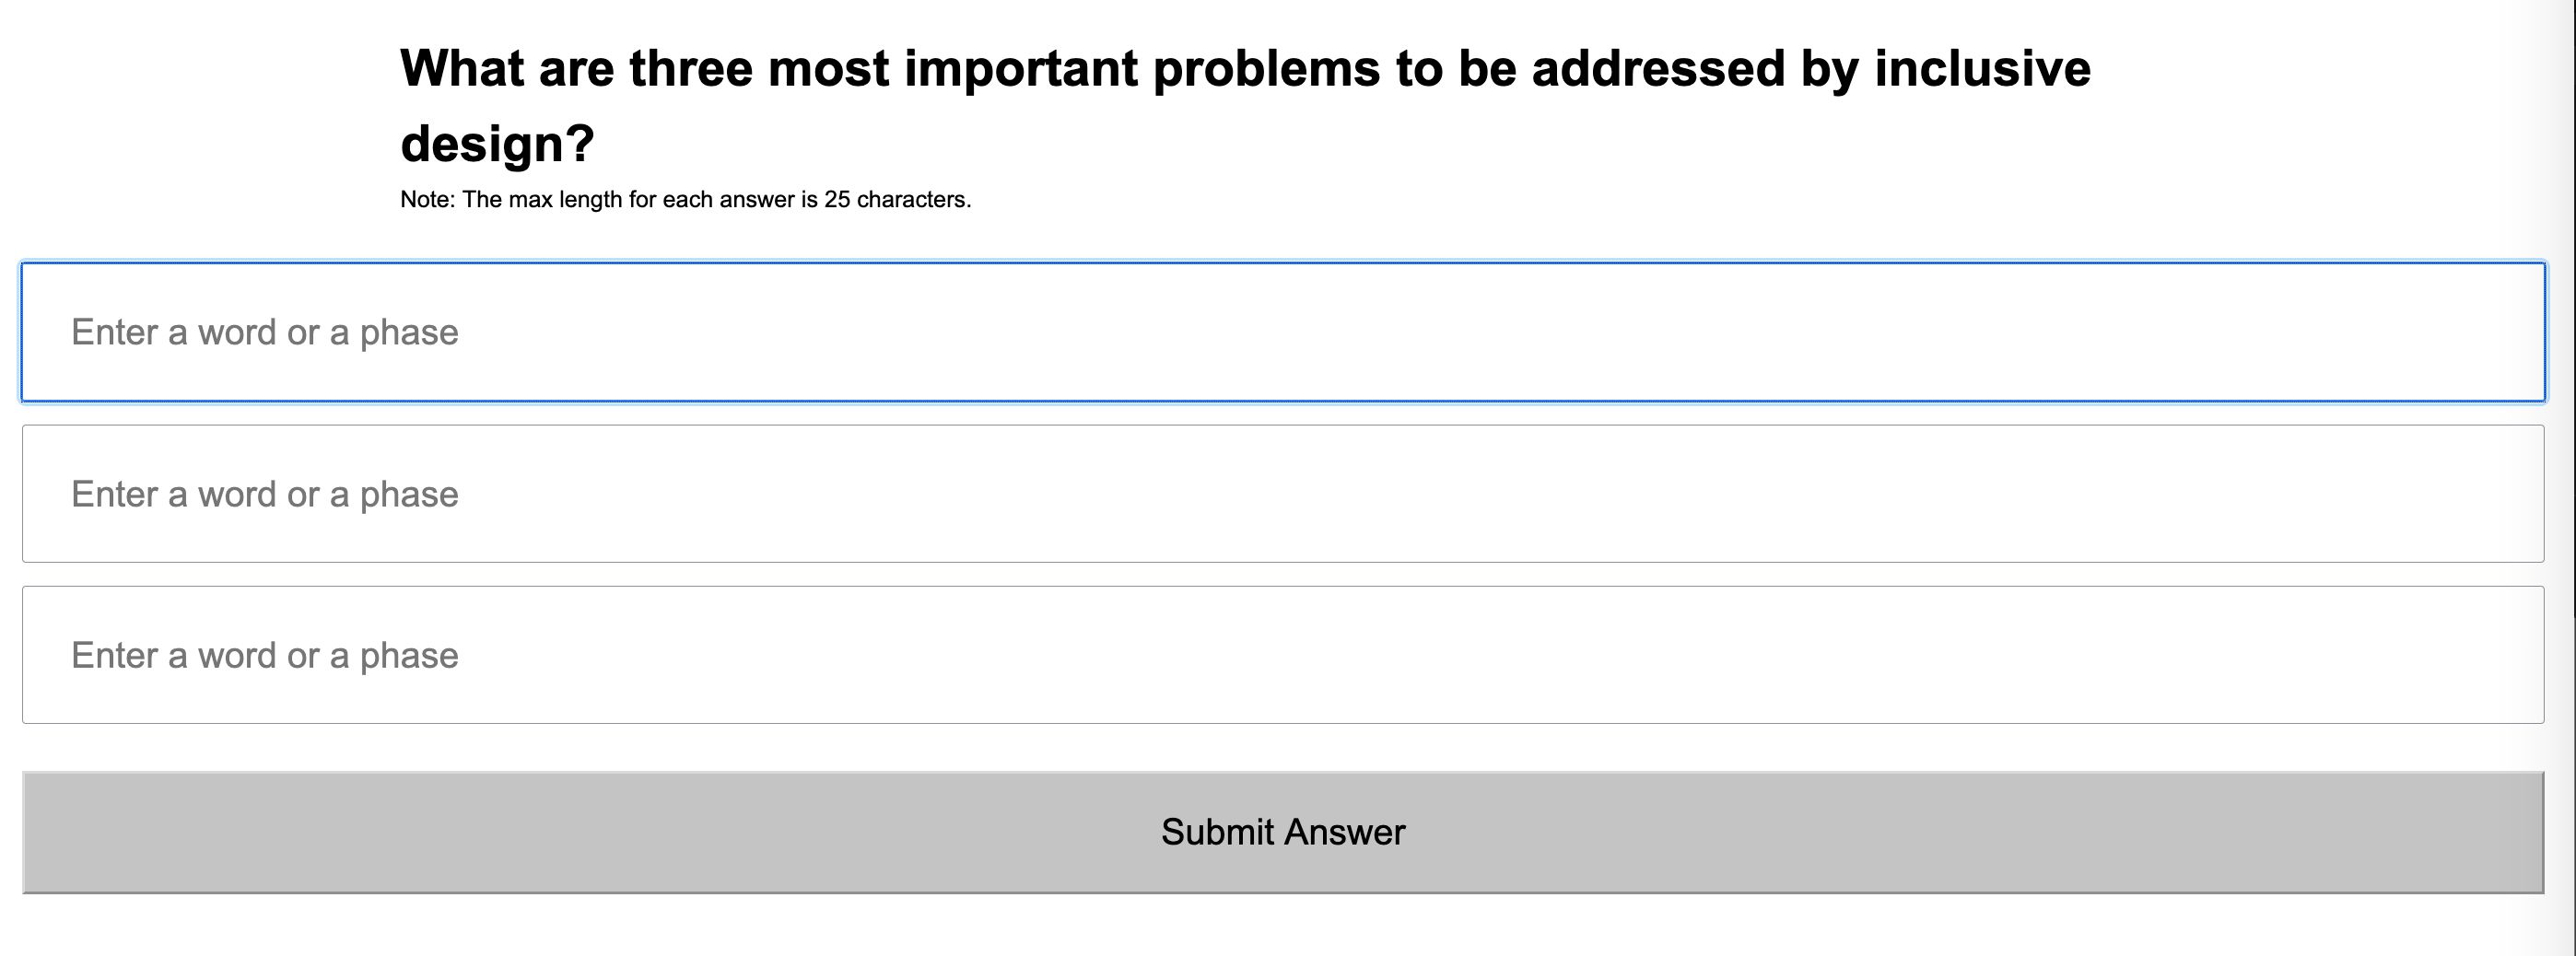Click the first 'Enter a word or a phase' placeholder
2576x956 pixels.
click(264, 332)
